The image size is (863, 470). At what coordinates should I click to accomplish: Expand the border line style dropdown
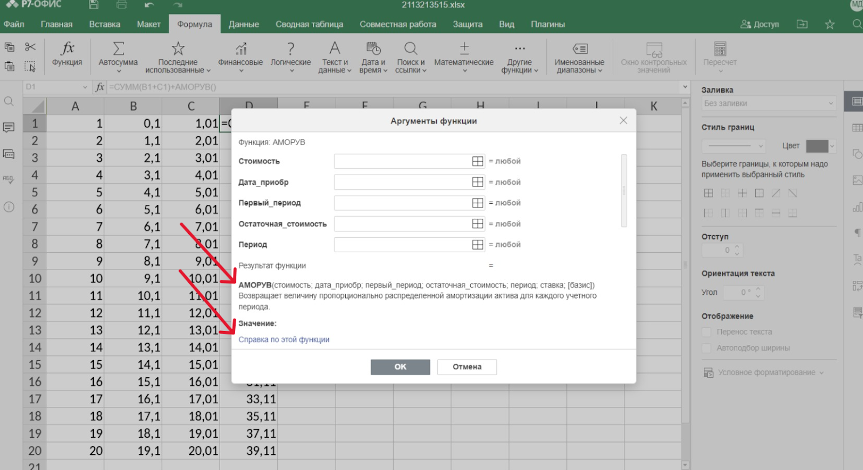point(734,146)
